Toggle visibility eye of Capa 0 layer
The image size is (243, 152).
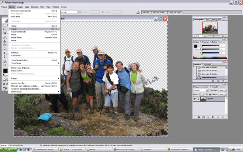(195, 99)
